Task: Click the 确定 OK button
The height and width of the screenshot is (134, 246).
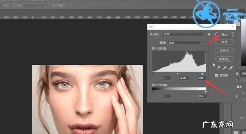Action: click(224, 35)
